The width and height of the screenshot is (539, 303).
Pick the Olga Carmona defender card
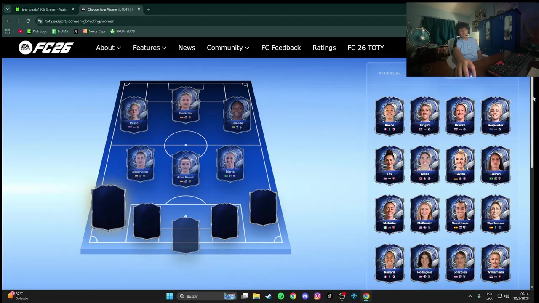(x=496, y=214)
